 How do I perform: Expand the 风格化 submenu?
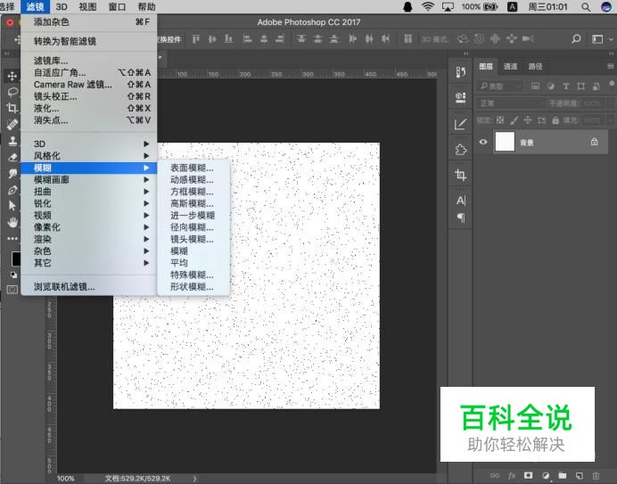click(89, 156)
